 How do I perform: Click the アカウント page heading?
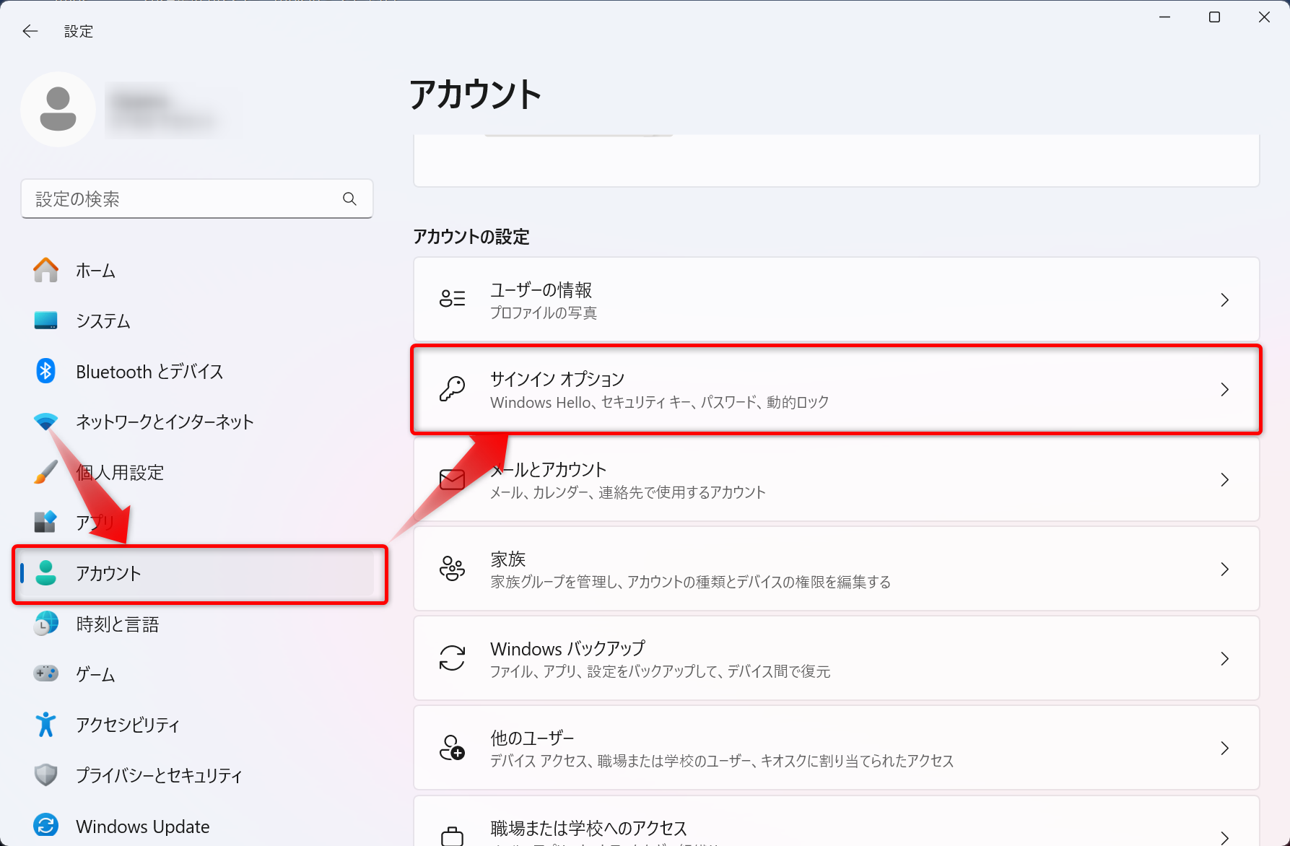click(x=476, y=95)
